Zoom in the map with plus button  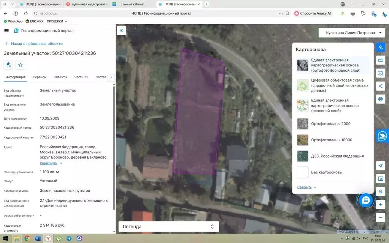pyautogui.click(x=381, y=205)
